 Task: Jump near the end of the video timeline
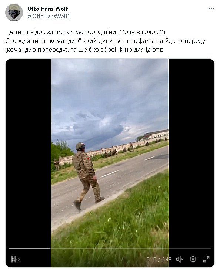[x=207, y=248]
